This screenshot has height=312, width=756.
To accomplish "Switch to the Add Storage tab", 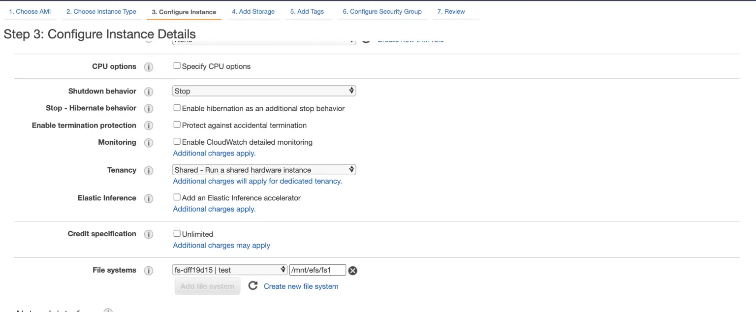I will tap(253, 11).
